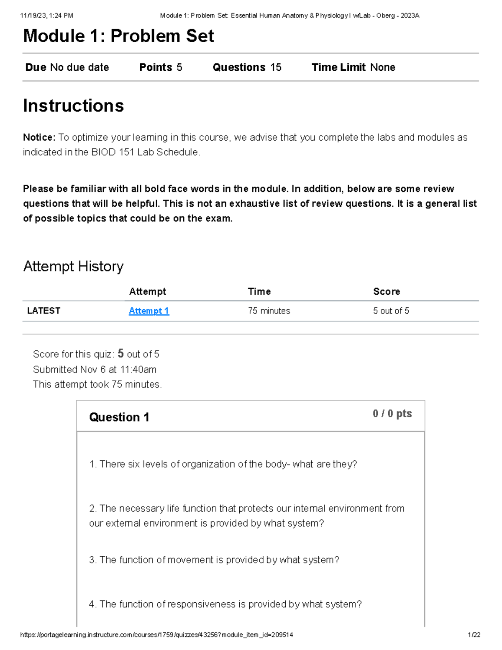Click the Question 1 header
Viewport: 502px width, 650px height.
pos(119,417)
